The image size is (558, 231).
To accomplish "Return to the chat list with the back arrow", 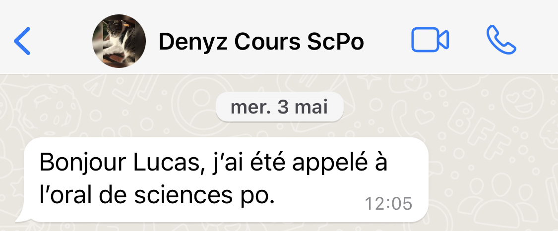I will pos(22,41).
